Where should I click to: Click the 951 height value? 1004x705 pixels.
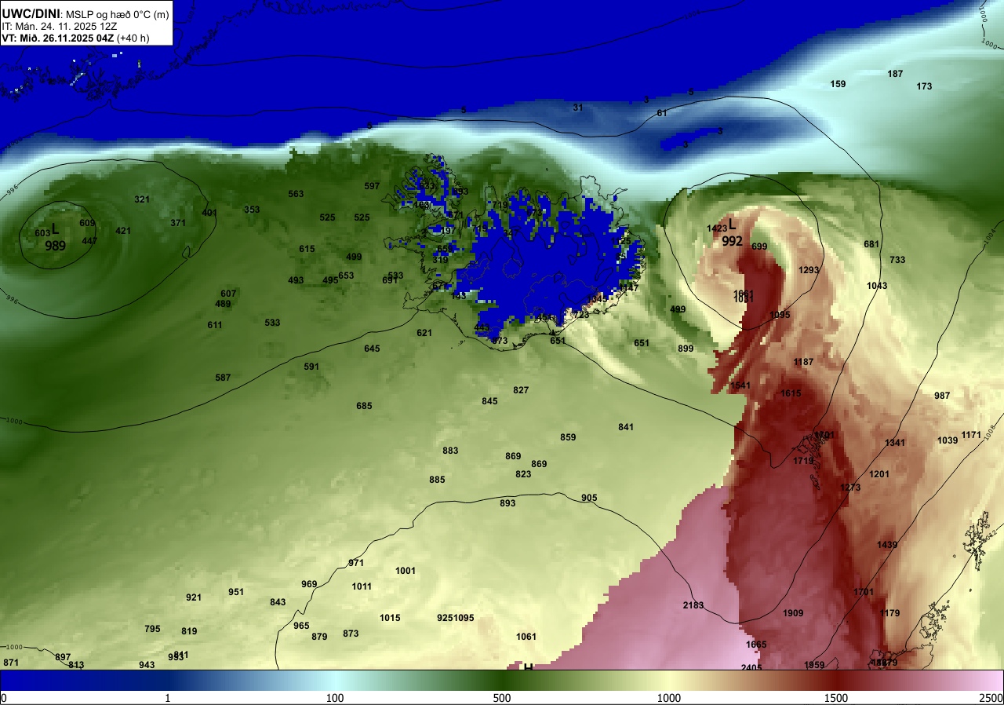pyautogui.click(x=236, y=592)
